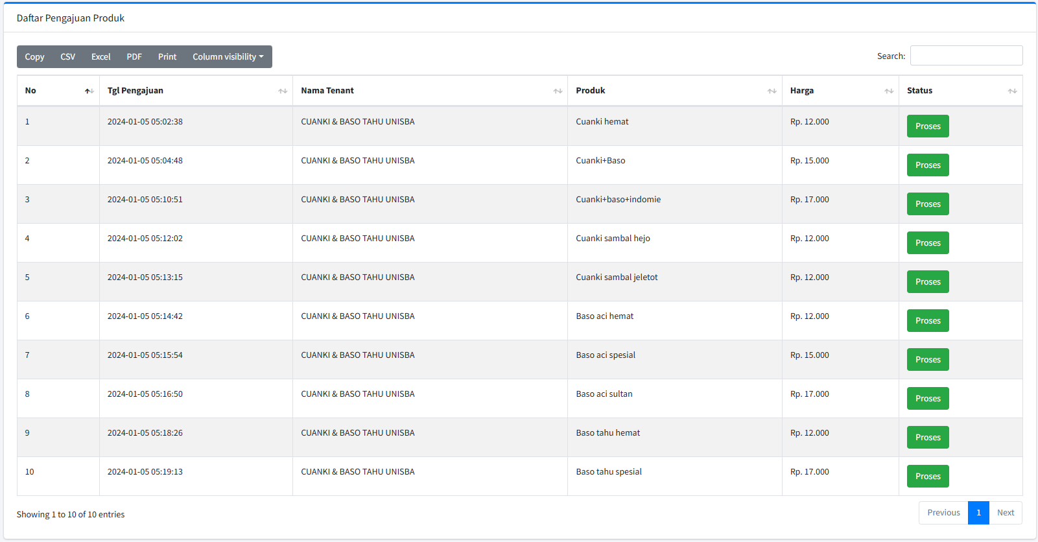Export the table to Excel
The width and height of the screenshot is (1038, 542).
point(100,57)
